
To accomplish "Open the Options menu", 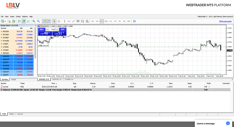I will pyautogui.click(x=25, y=17).
